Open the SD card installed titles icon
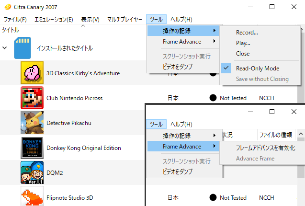 coord(23,48)
